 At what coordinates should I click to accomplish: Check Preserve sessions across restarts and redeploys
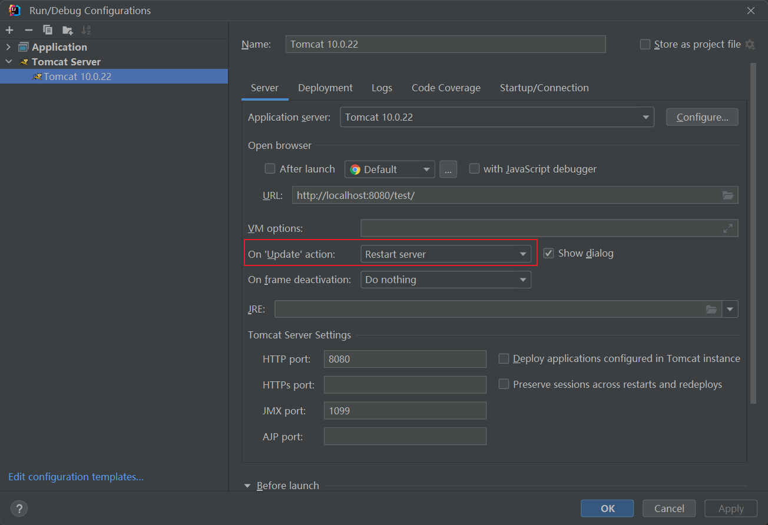point(504,384)
